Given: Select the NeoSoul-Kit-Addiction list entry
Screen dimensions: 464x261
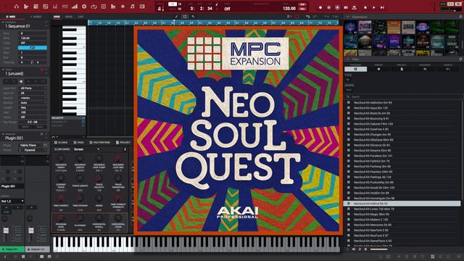Looking at the screenshot, I should click(402, 103).
